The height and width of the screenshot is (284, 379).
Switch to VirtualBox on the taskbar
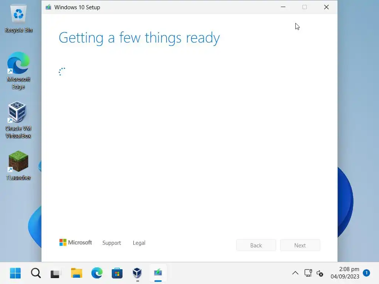pos(137,273)
